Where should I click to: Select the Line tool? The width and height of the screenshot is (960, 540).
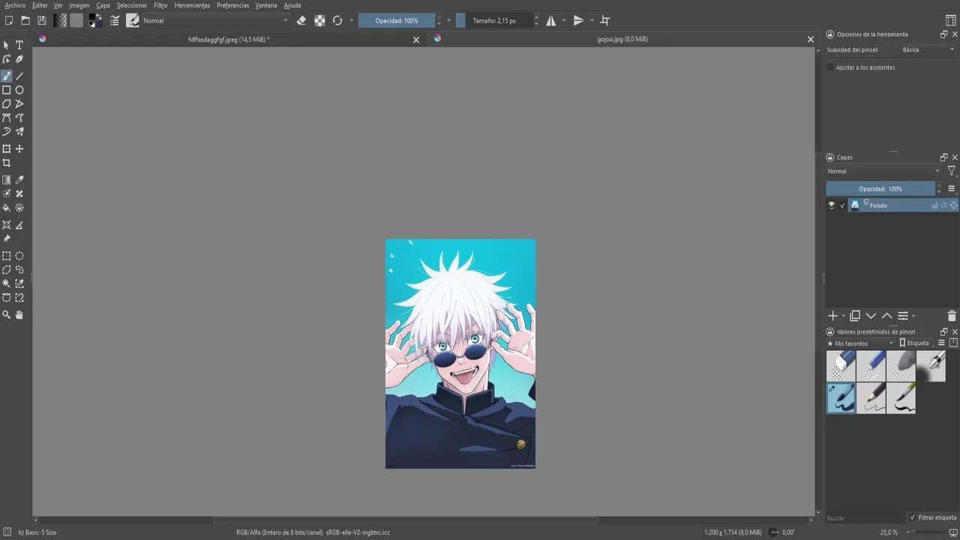[19, 76]
